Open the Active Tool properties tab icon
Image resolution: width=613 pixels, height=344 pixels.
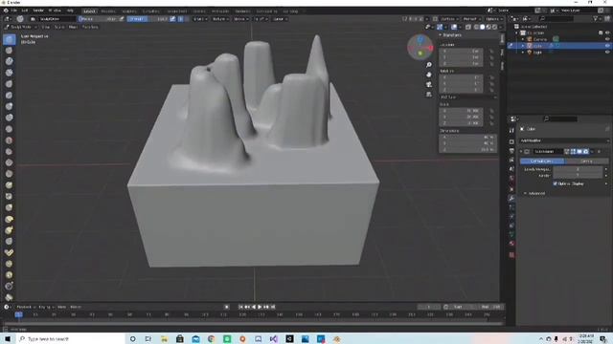(511, 130)
